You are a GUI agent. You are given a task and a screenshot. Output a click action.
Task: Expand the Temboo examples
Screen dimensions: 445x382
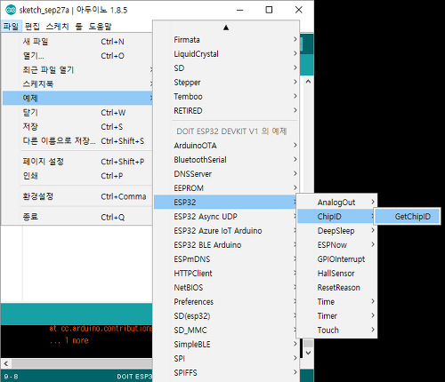point(226,97)
